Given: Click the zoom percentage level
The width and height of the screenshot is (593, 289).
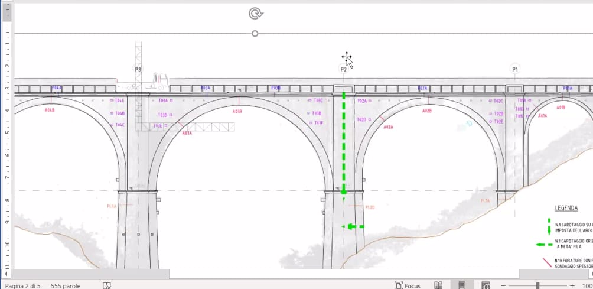Looking at the screenshot, I should click(x=587, y=285).
